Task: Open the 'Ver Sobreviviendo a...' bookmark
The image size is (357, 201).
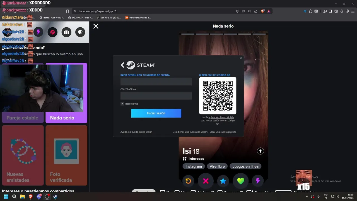Action: [x=138, y=18]
